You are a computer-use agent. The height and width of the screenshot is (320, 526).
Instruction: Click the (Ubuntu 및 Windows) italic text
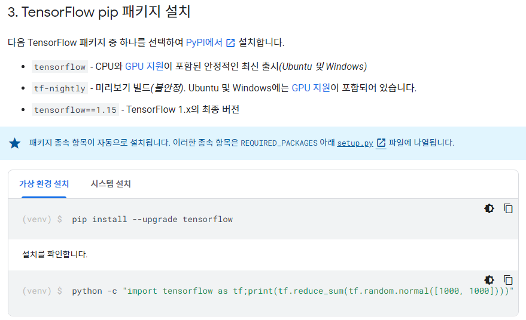click(x=323, y=66)
